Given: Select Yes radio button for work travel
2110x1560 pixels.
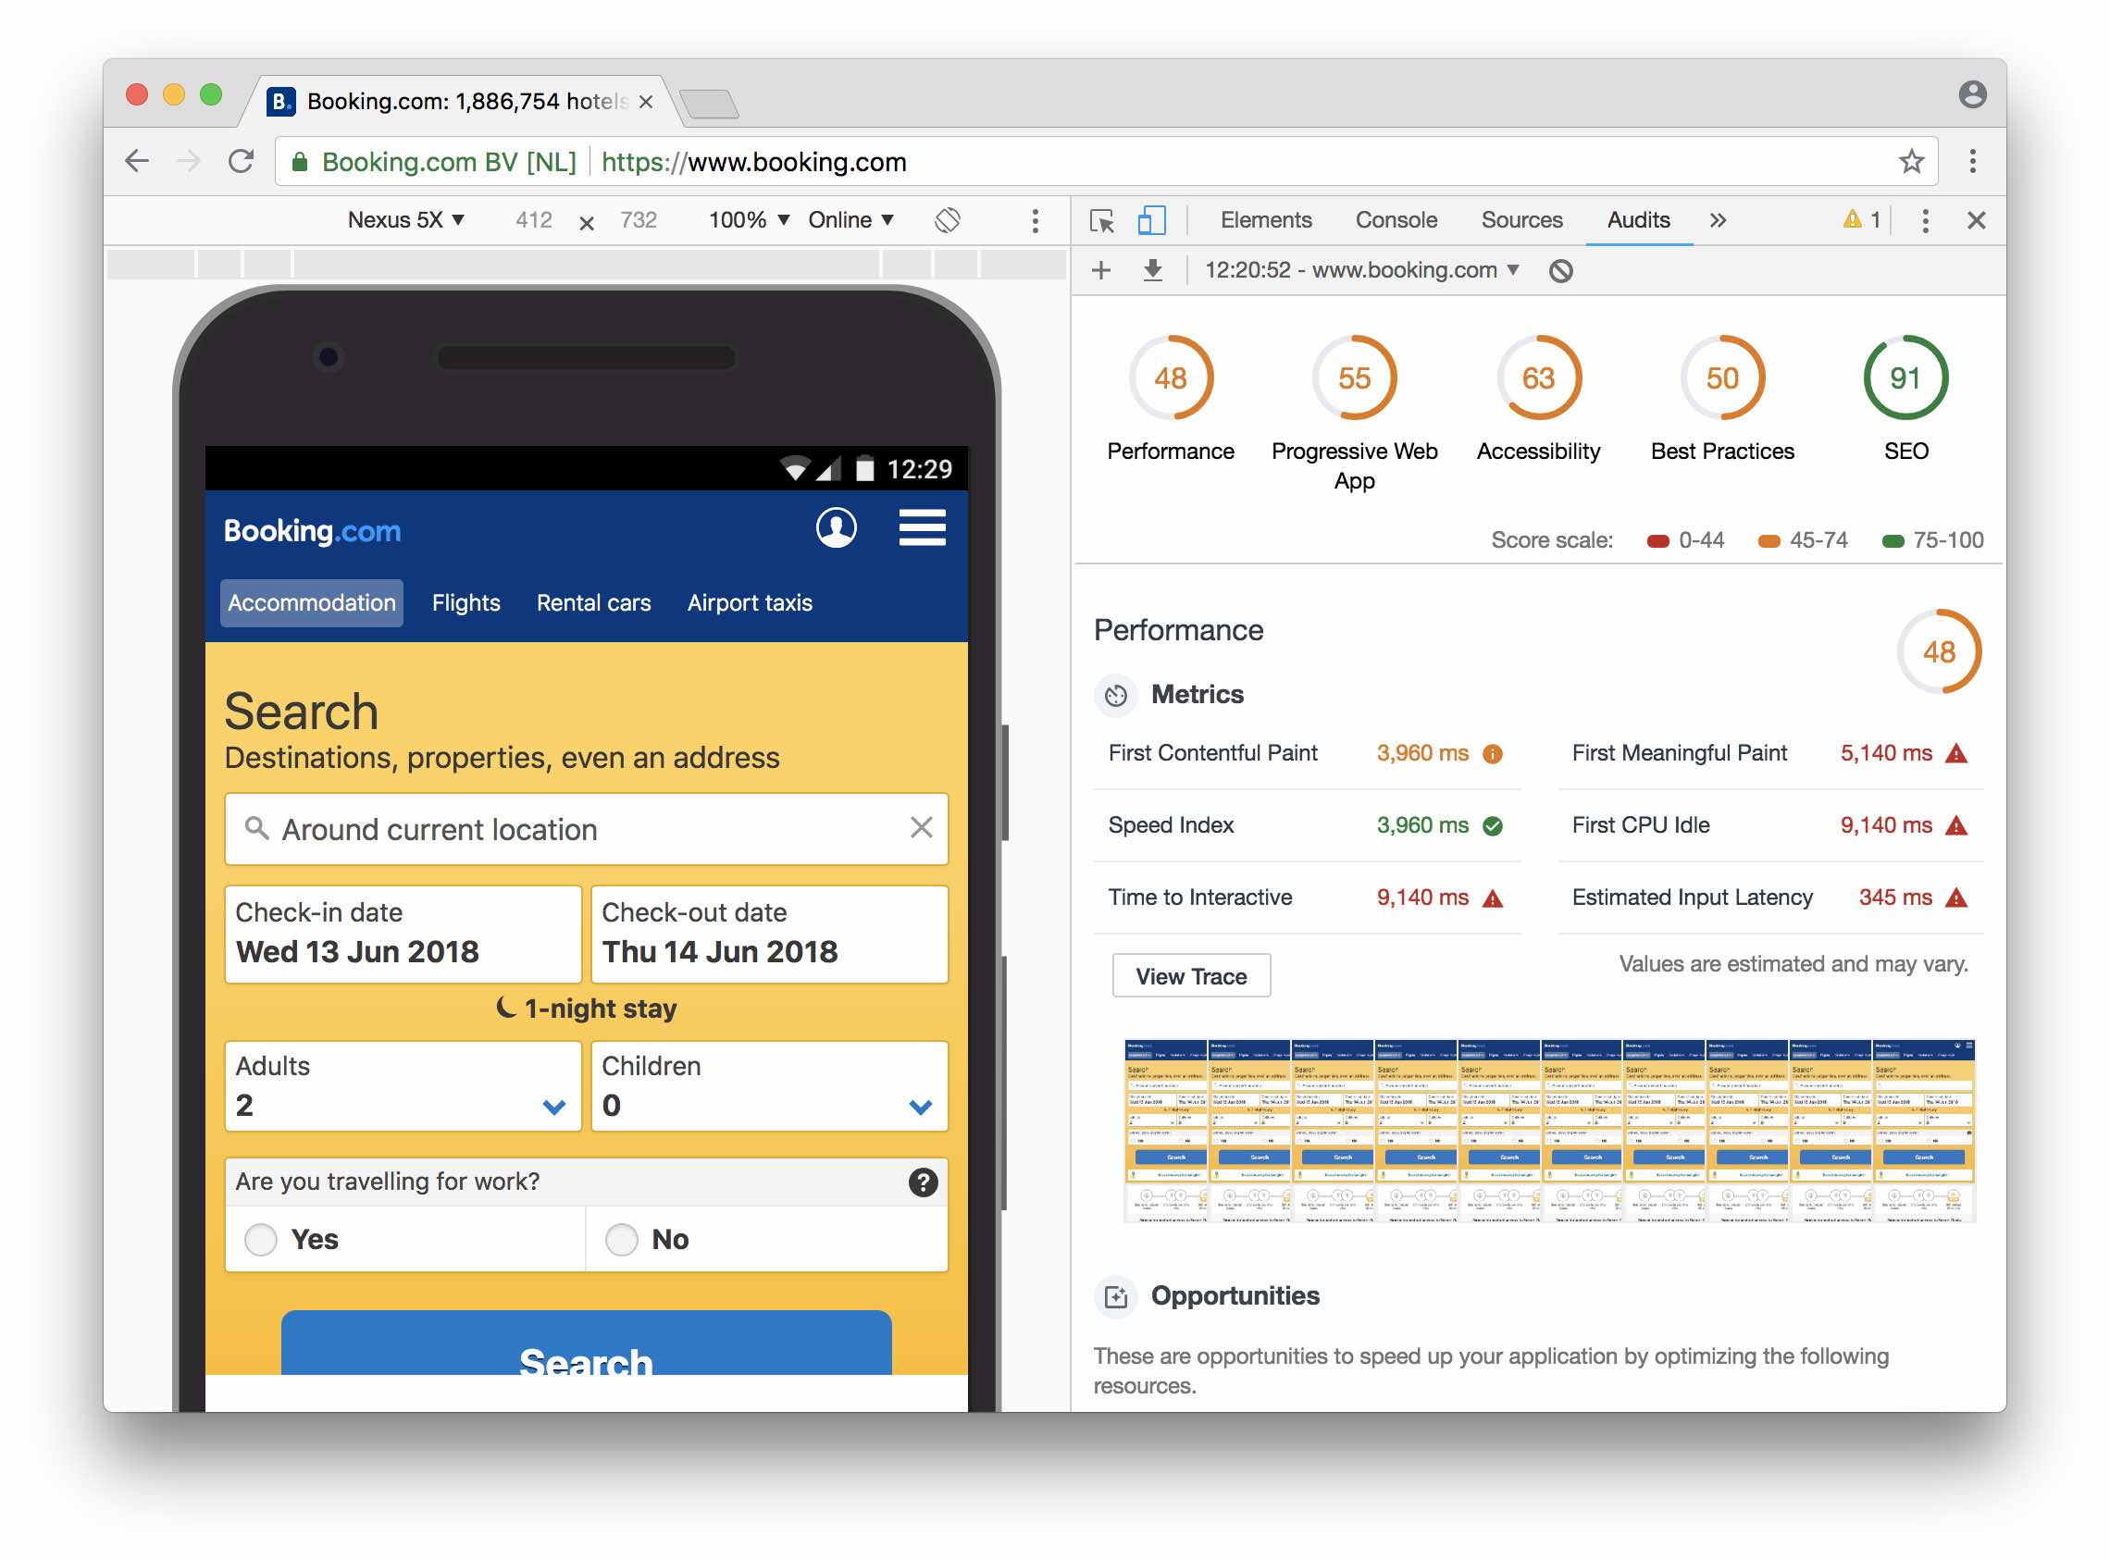Looking at the screenshot, I should [262, 1237].
